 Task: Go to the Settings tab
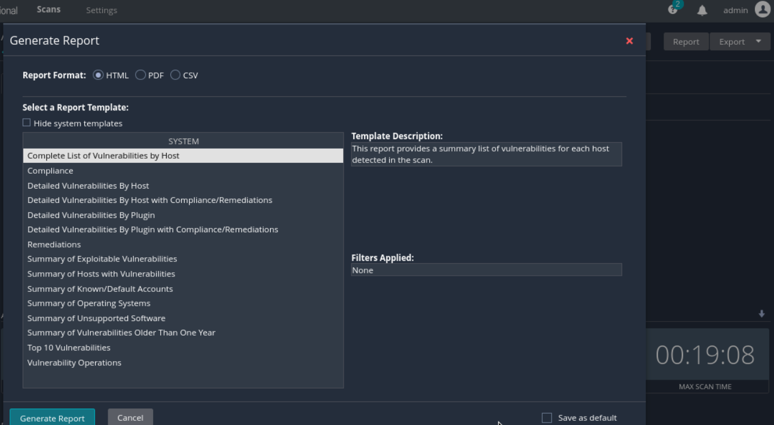pos(101,10)
